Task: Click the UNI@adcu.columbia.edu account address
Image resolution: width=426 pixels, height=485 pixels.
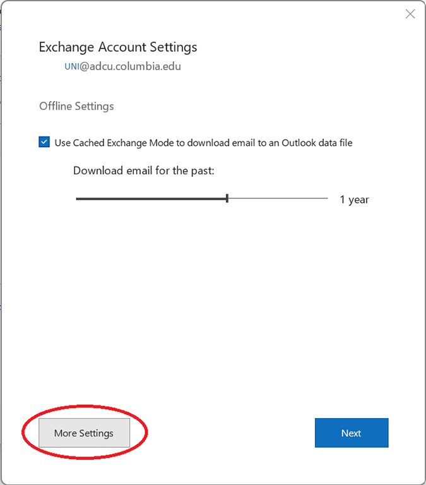Action: pyautogui.click(x=122, y=66)
